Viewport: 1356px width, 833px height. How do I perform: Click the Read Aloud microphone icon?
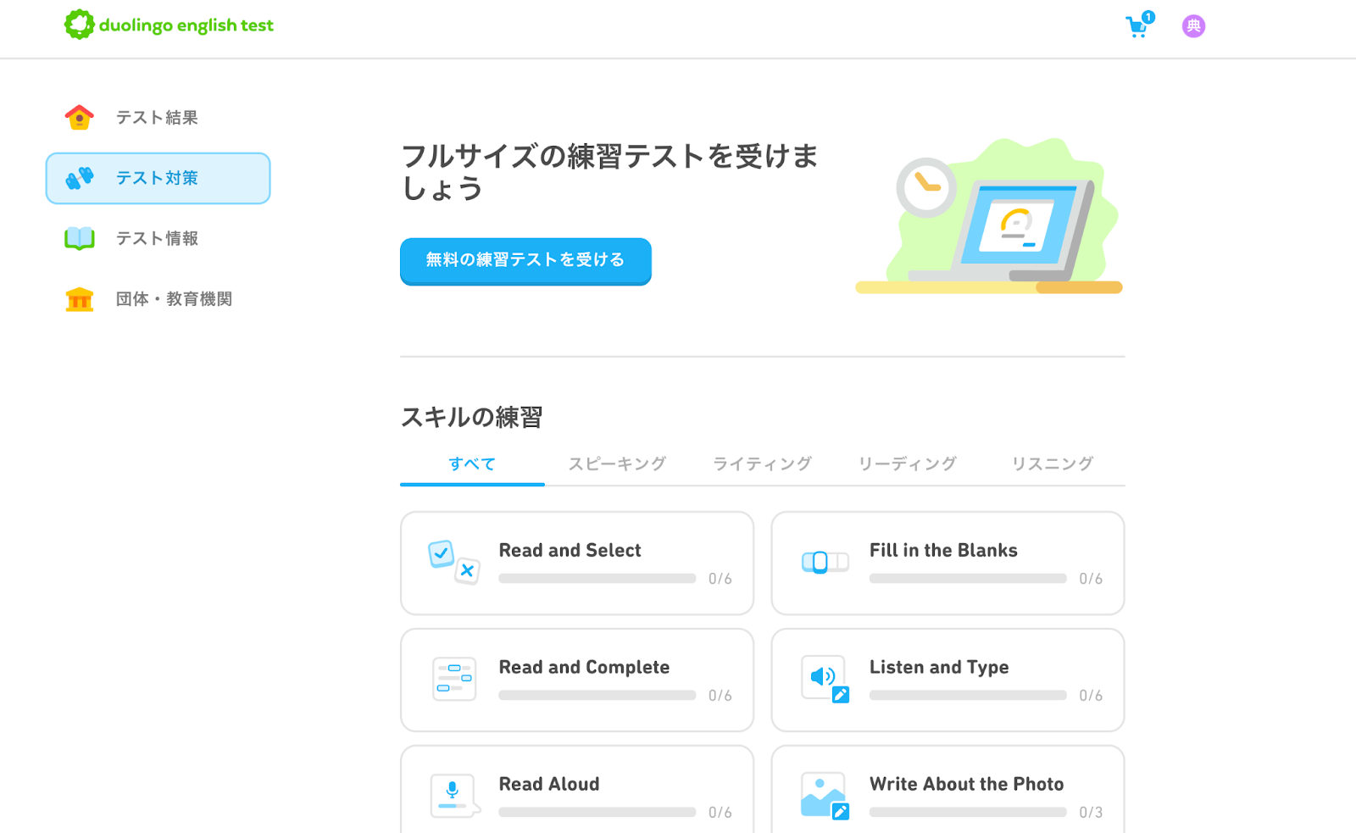(x=453, y=795)
